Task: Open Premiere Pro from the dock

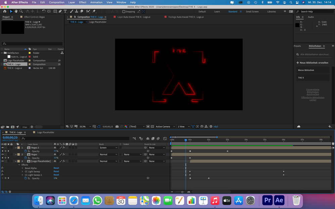Action: (268, 200)
